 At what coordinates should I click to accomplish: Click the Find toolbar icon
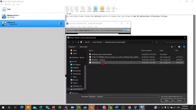tap(72, 9)
